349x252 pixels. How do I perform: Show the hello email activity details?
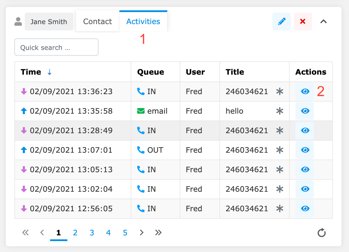(x=305, y=111)
